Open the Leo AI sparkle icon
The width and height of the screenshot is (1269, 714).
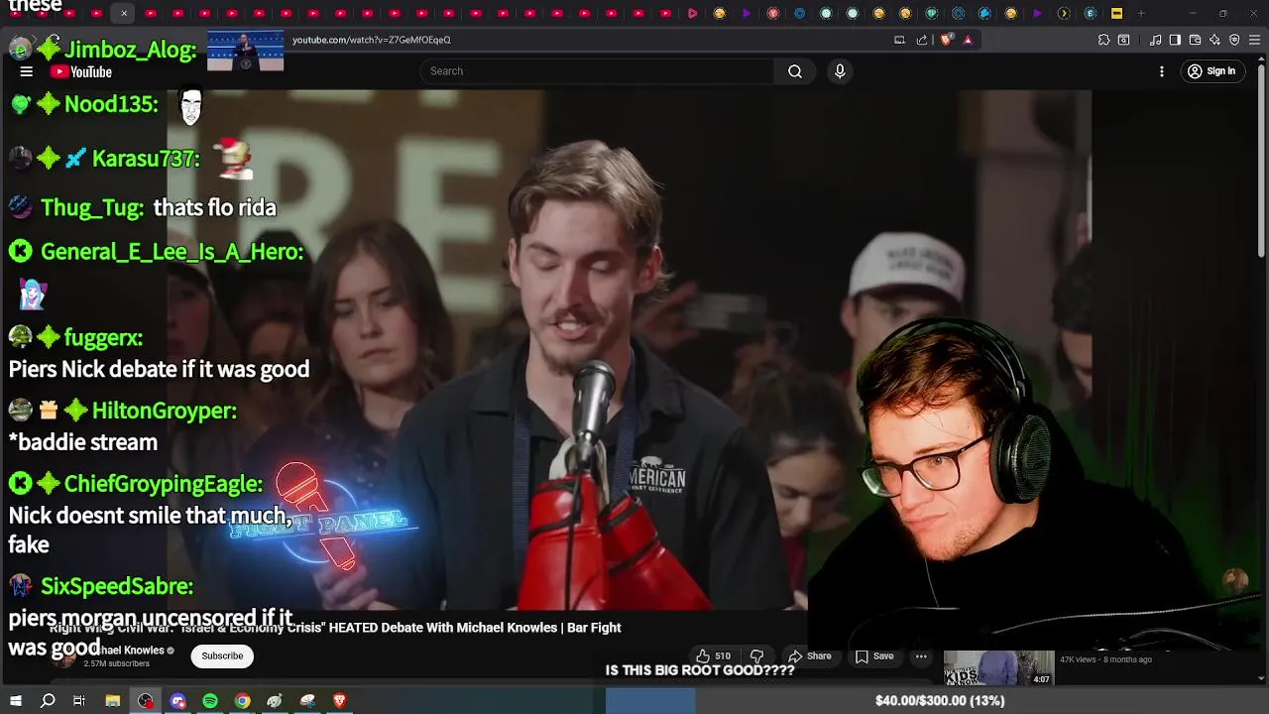point(1214,40)
